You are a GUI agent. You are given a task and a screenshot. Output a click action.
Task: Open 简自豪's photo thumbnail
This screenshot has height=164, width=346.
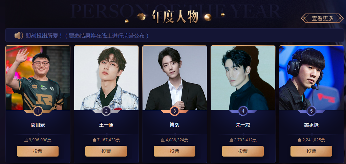coord(38,77)
